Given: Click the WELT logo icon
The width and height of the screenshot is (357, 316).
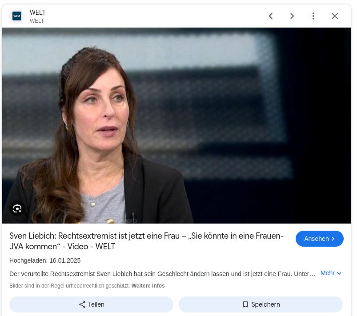Looking at the screenshot, I should pos(17,16).
